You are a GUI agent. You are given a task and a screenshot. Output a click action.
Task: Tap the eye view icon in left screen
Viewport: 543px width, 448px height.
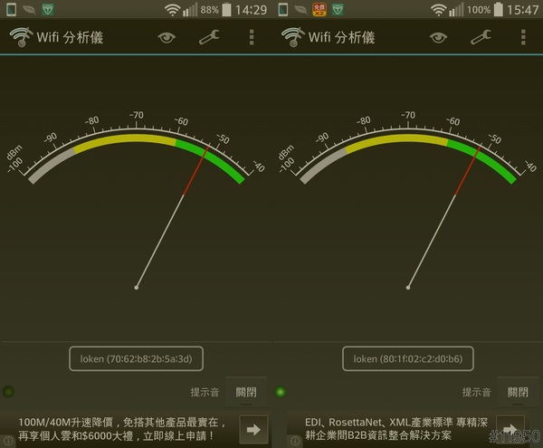(x=167, y=37)
